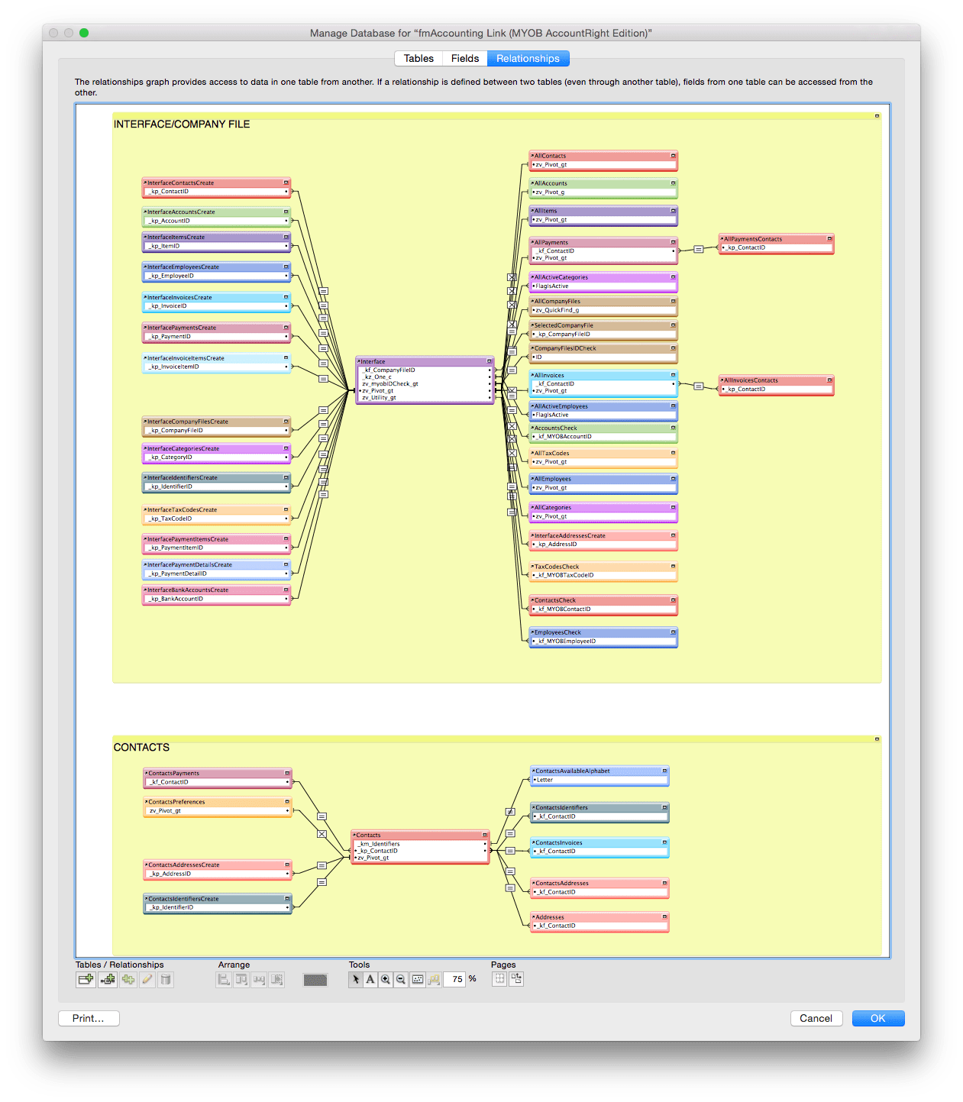Collapse the AllContacts table occurrence
963x1102 pixels.
point(673,155)
